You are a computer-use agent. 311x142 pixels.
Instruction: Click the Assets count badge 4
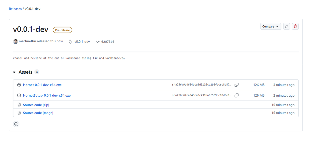click(x=37, y=72)
